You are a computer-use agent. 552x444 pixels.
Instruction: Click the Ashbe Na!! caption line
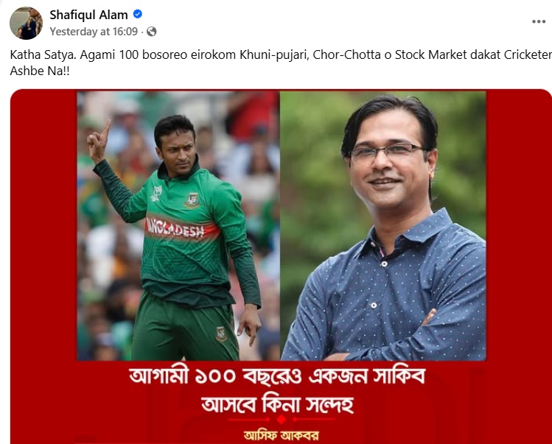point(40,71)
